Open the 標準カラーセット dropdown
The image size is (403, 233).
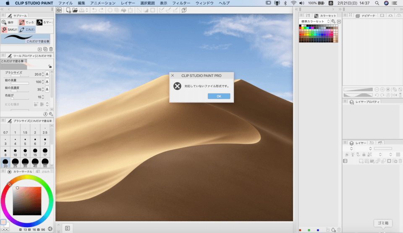(x=314, y=21)
